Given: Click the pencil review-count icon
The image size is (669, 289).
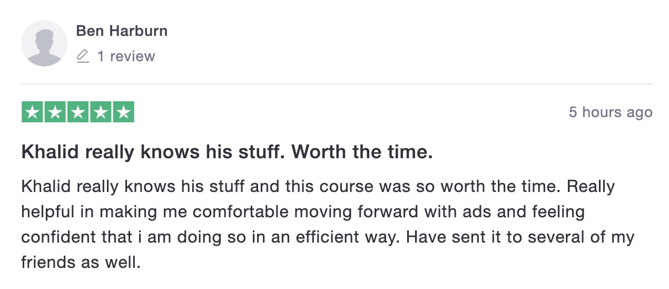Looking at the screenshot, I should [x=83, y=56].
